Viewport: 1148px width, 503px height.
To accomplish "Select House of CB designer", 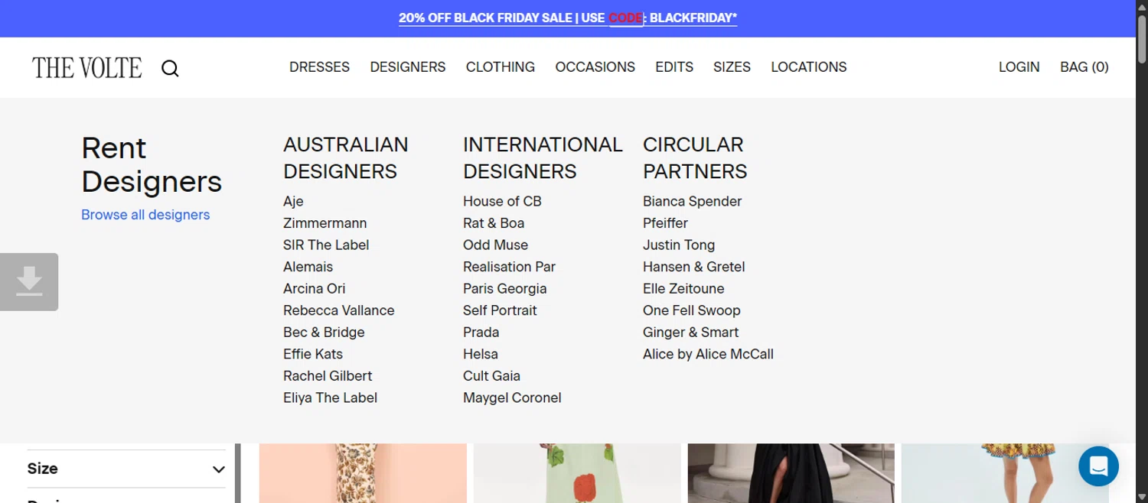I will pos(502,201).
